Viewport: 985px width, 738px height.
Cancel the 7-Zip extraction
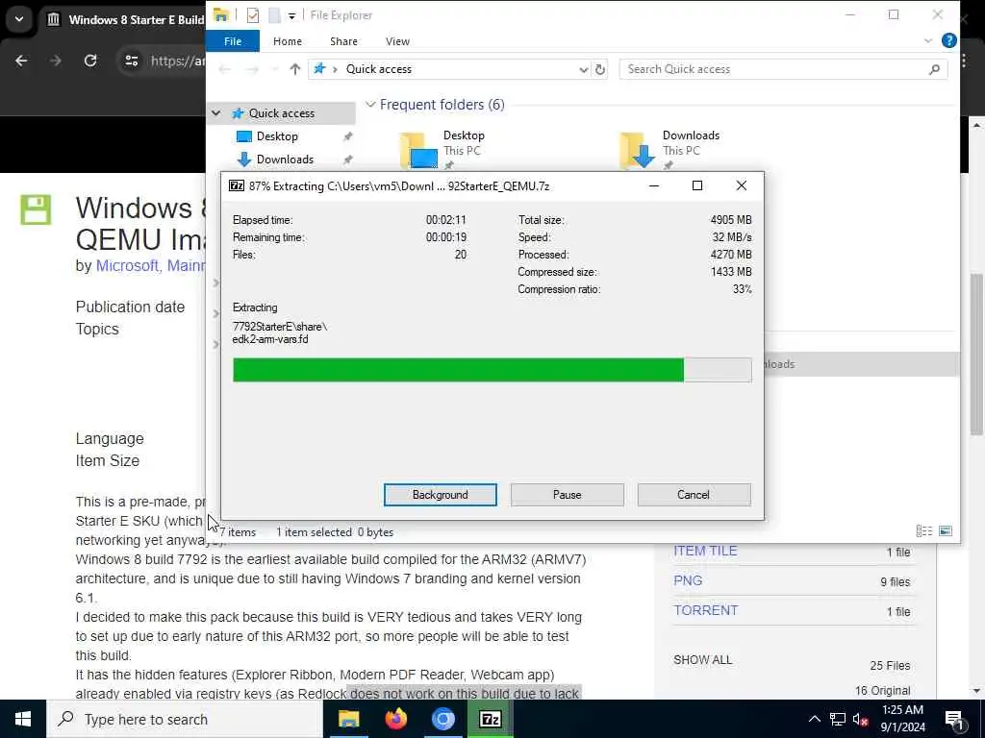[x=694, y=495]
